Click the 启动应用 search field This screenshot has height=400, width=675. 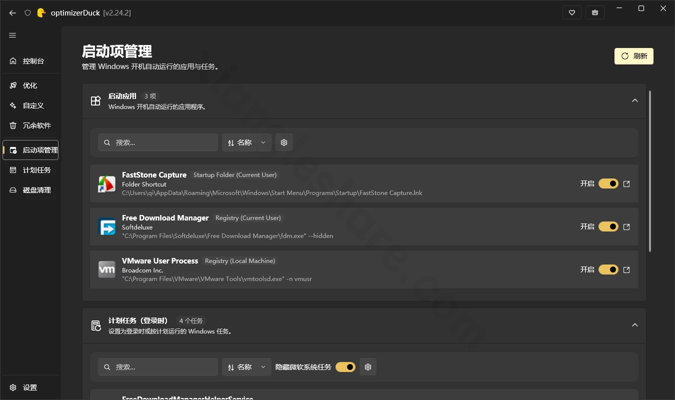click(158, 142)
